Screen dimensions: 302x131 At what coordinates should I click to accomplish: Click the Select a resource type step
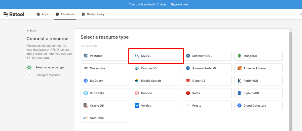(50, 67)
